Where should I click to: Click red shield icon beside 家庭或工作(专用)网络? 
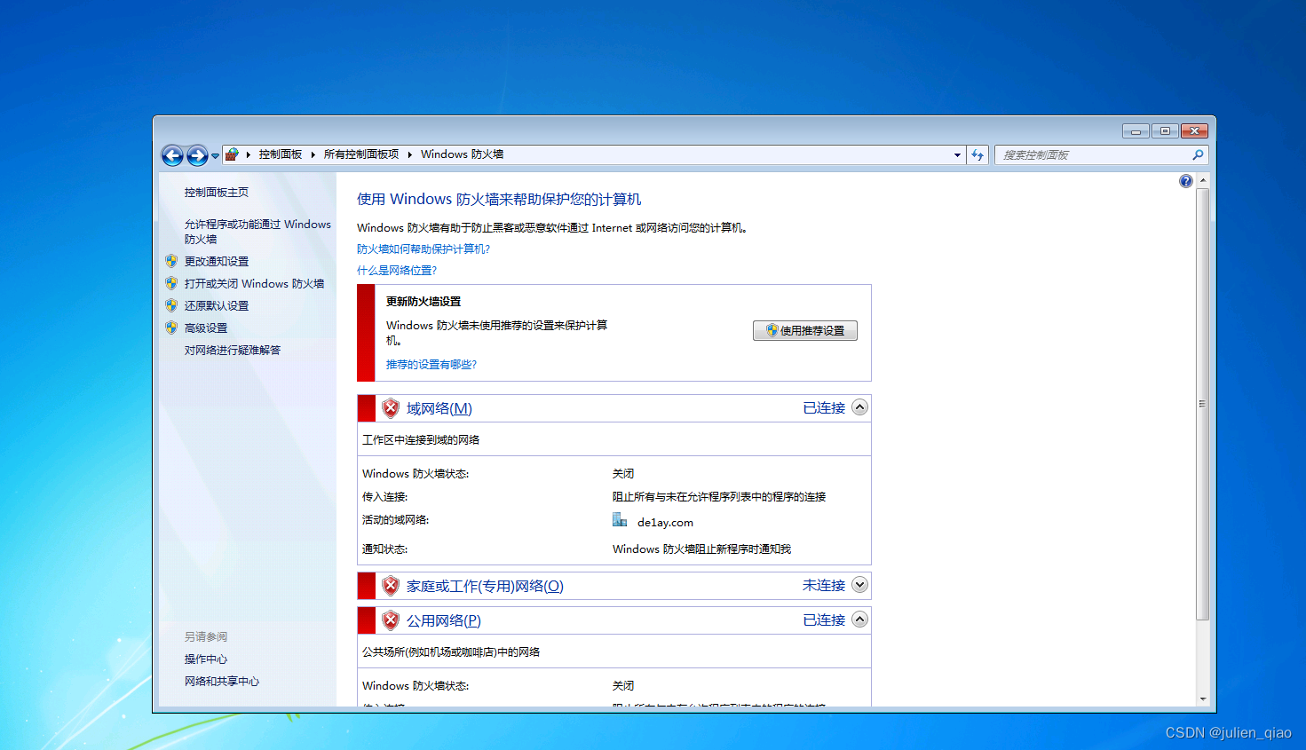click(391, 586)
